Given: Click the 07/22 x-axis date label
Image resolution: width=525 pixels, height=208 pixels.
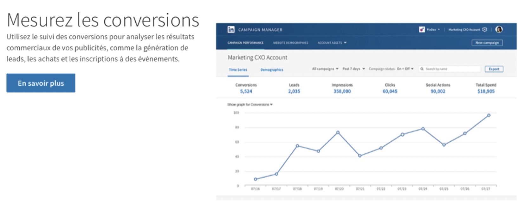Looking at the screenshot, I should (x=381, y=189).
